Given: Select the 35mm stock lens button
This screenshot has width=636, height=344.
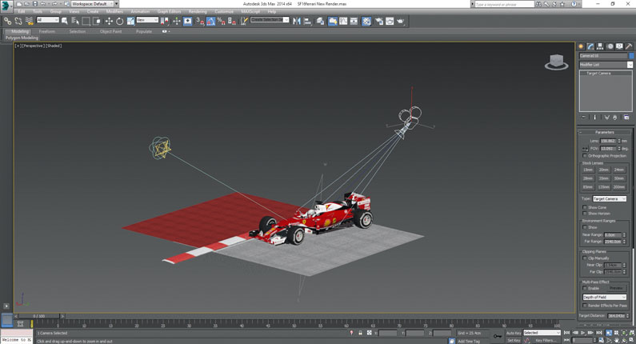Looking at the screenshot, I should (x=603, y=178).
